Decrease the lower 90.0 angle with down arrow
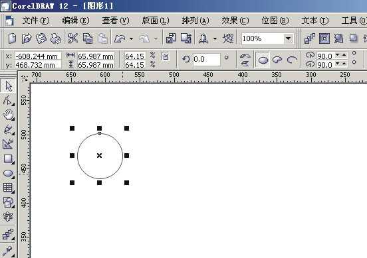Screen dimensions: 367x258 tap(338, 63)
